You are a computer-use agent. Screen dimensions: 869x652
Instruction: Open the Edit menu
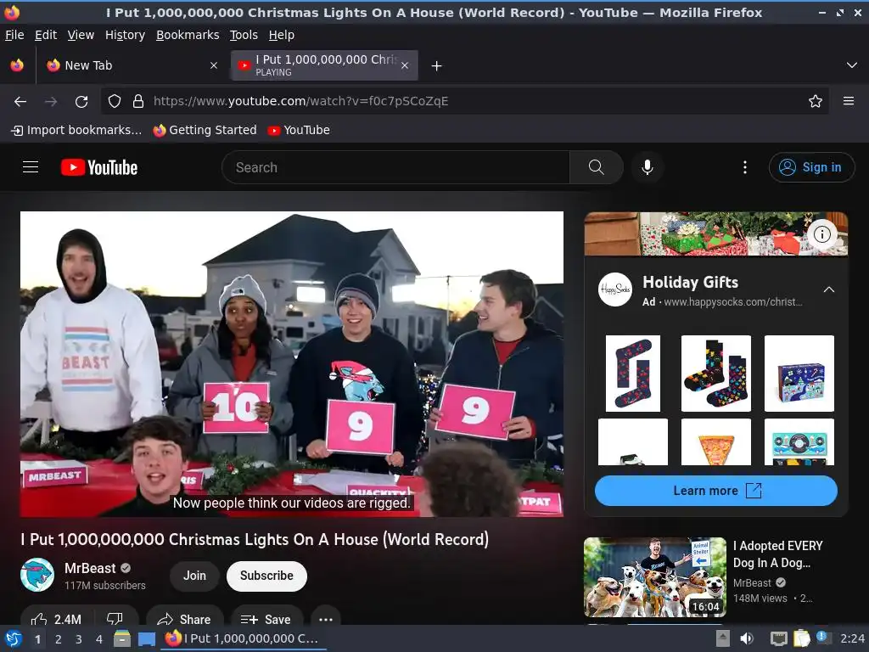pyautogui.click(x=46, y=35)
